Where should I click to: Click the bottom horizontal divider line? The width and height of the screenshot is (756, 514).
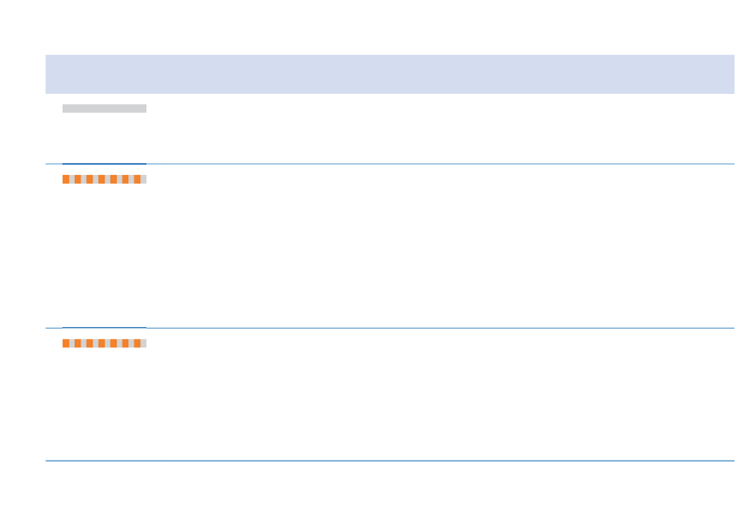(390, 461)
